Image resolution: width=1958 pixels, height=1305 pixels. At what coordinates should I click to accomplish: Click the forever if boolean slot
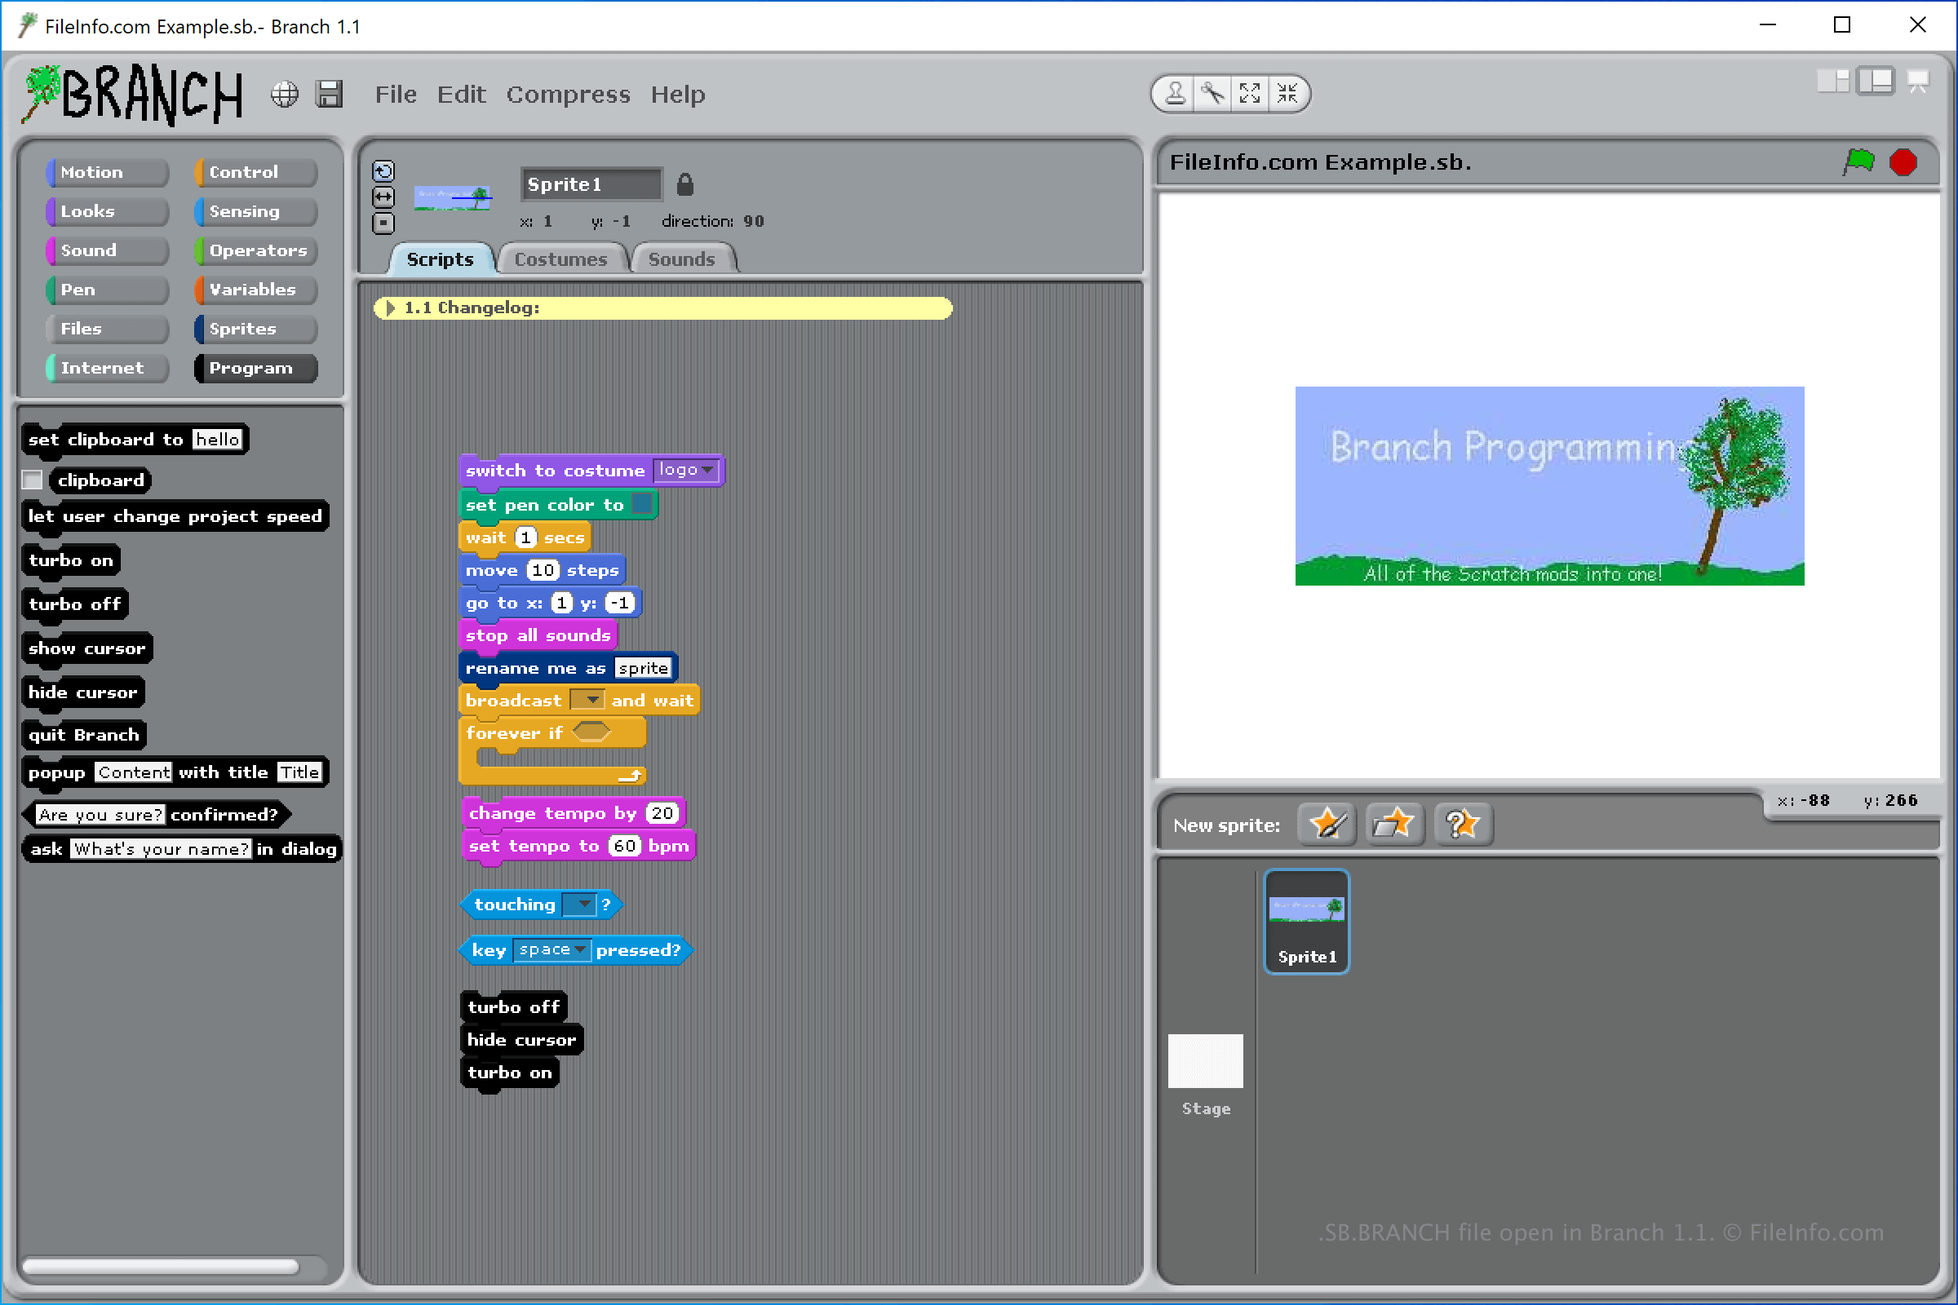click(591, 732)
